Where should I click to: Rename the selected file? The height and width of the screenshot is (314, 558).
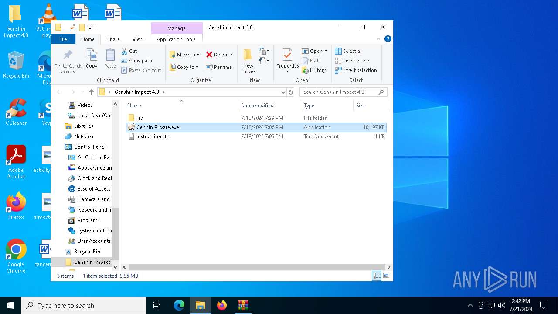219,67
